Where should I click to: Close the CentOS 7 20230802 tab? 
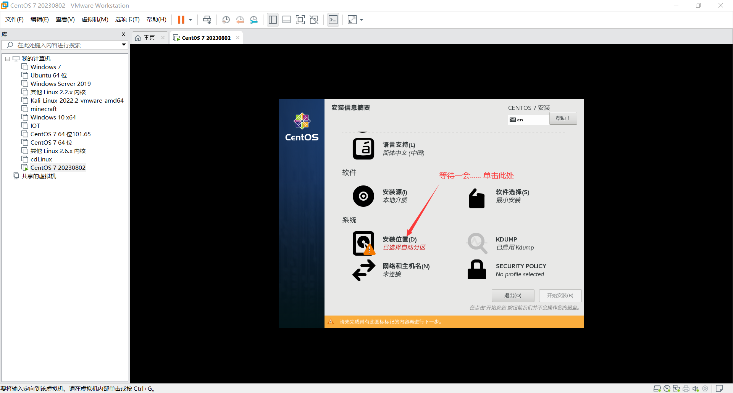tap(237, 38)
